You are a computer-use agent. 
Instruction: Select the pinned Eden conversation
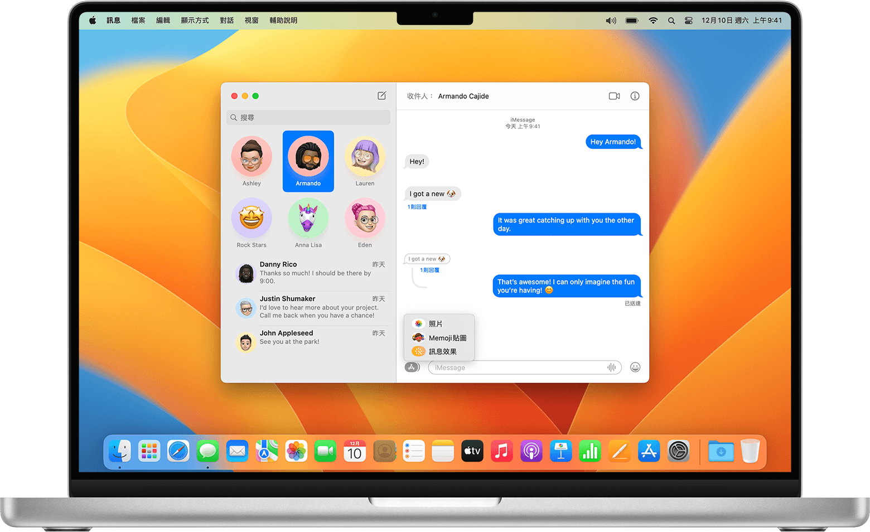click(x=365, y=223)
